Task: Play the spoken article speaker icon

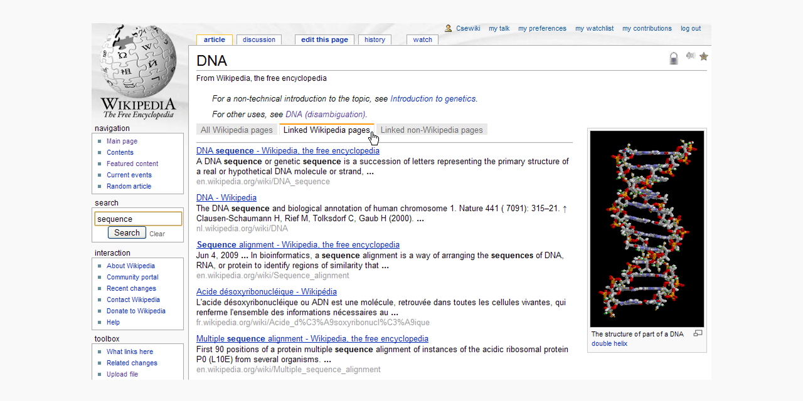Action: coord(690,56)
